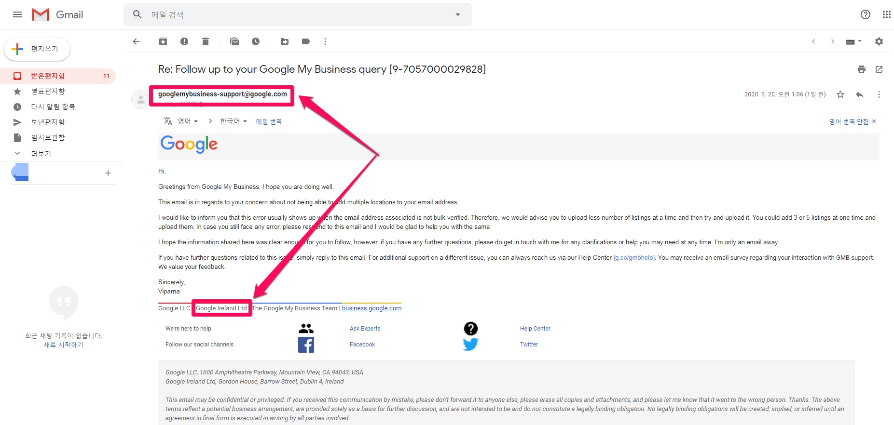Screen dimensions: 894x425
Task: Open the target language 한국어 dropdown
Action: 234,121
